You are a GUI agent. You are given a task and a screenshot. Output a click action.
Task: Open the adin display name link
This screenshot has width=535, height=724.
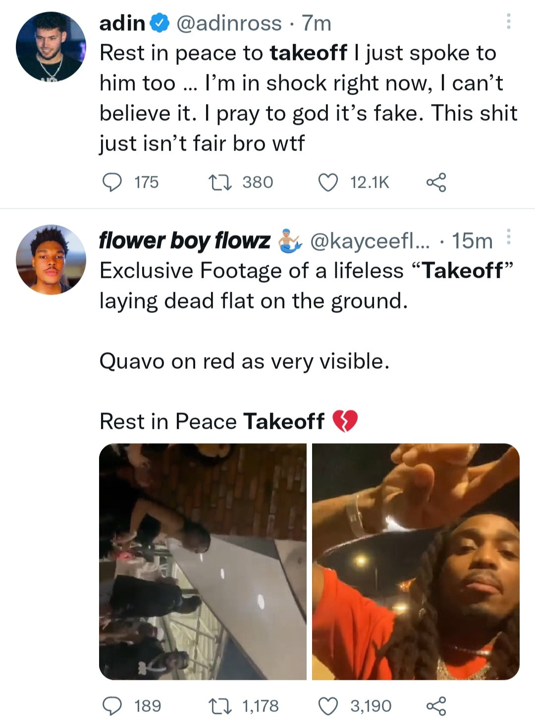122,23
